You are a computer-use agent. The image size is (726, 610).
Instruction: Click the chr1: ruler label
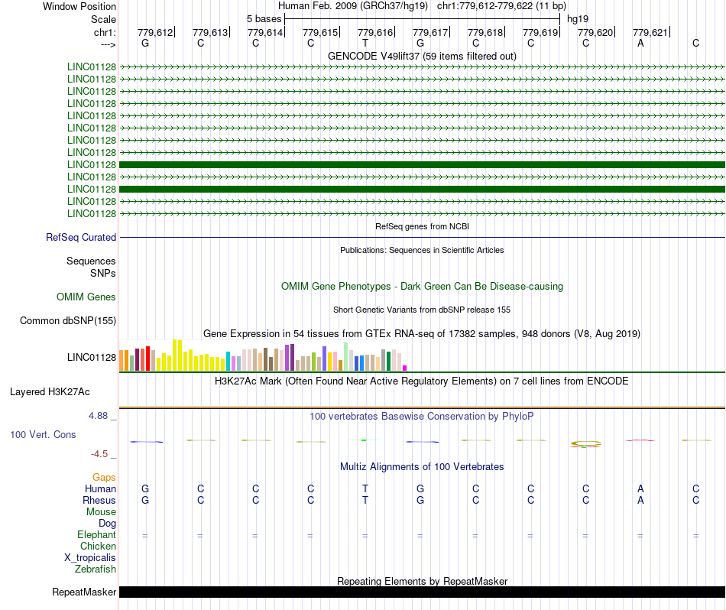click(105, 32)
